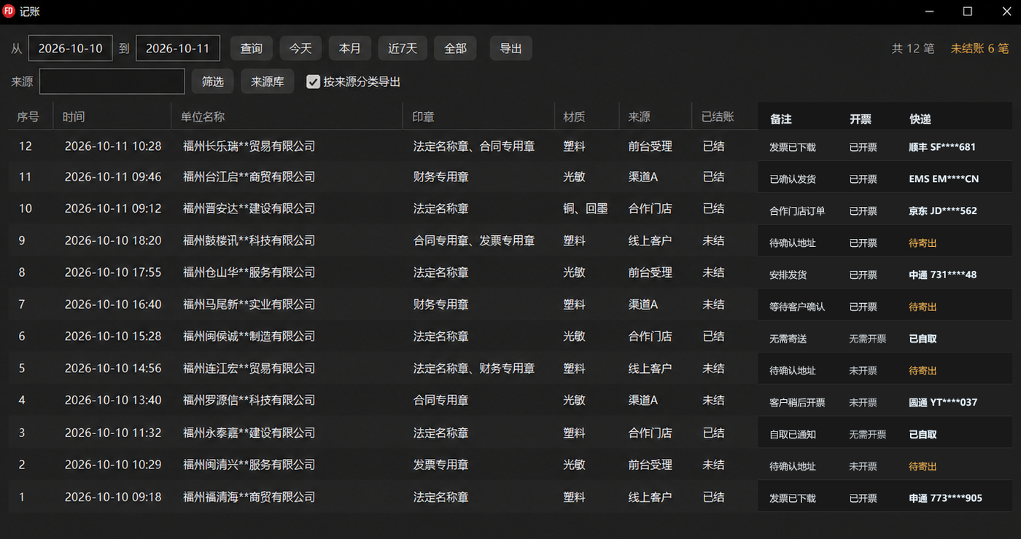The image size is (1021, 539).
Task: Click 已自取 in 福州闽侯诚 row
Action: pyautogui.click(x=923, y=339)
